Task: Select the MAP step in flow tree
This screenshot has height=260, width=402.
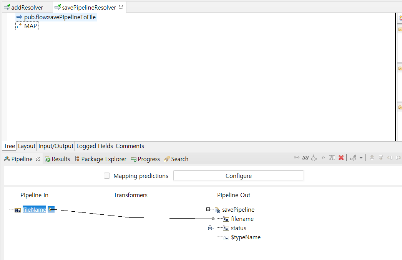Action: pyautogui.click(x=30, y=26)
